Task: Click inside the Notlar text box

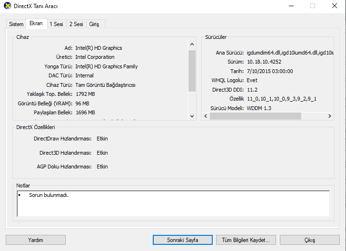Action: click(x=173, y=204)
